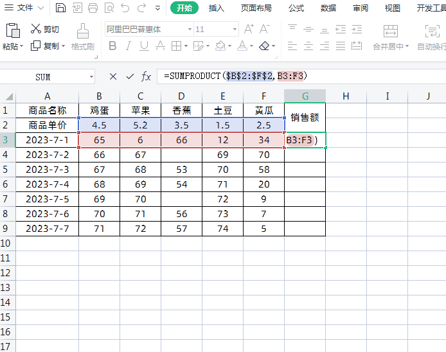Image resolution: width=446 pixels, height=352 pixels.
Task: Click the Print Preview icon
Action: tap(109, 8)
